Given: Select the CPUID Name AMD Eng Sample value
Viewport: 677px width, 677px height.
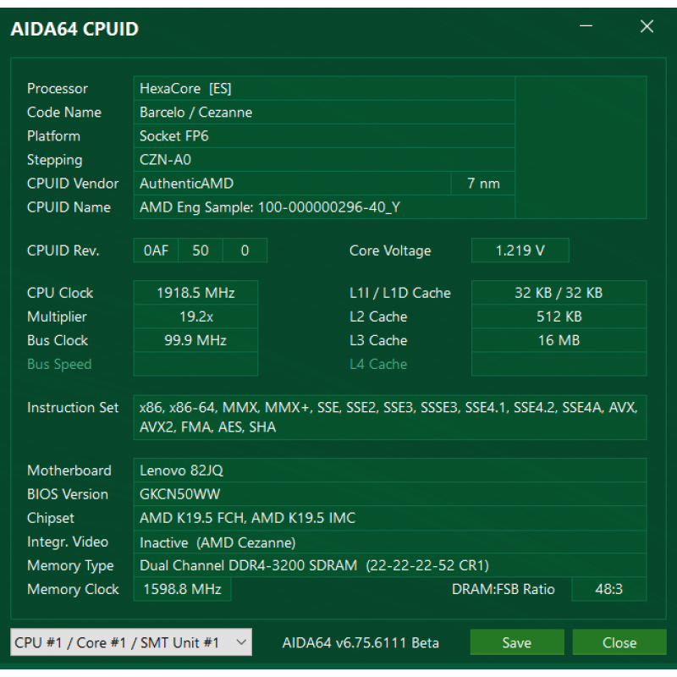Looking at the screenshot, I should coord(324,207).
